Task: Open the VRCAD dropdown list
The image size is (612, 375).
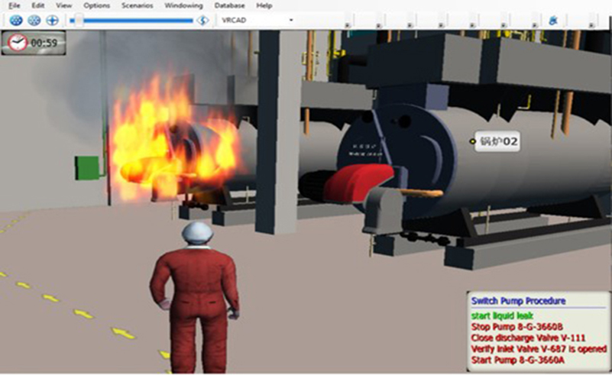Action: pyautogui.click(x=291, y=20)
